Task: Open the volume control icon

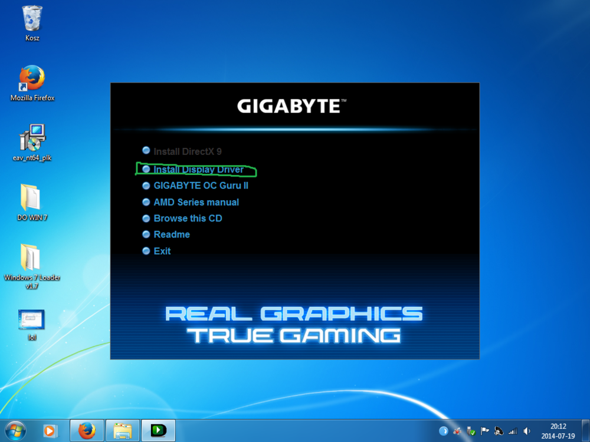Action: 527,431
